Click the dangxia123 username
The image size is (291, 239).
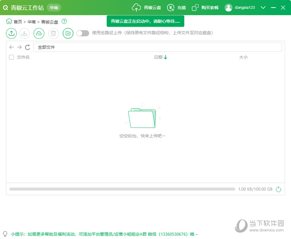click(244, 8)
